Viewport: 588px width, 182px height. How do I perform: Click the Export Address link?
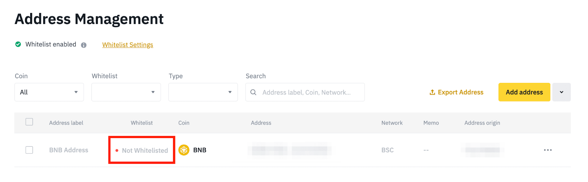click(x=460, y=92)
